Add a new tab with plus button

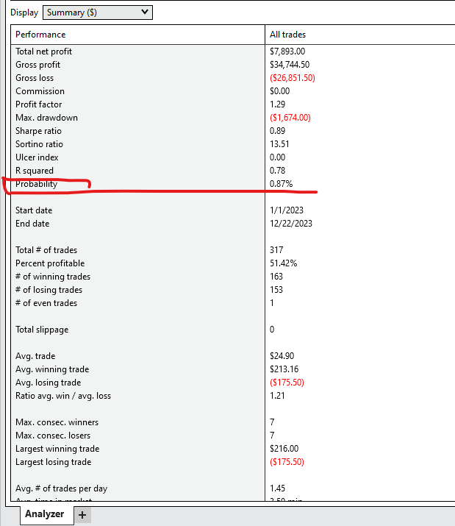click(82, 515)
